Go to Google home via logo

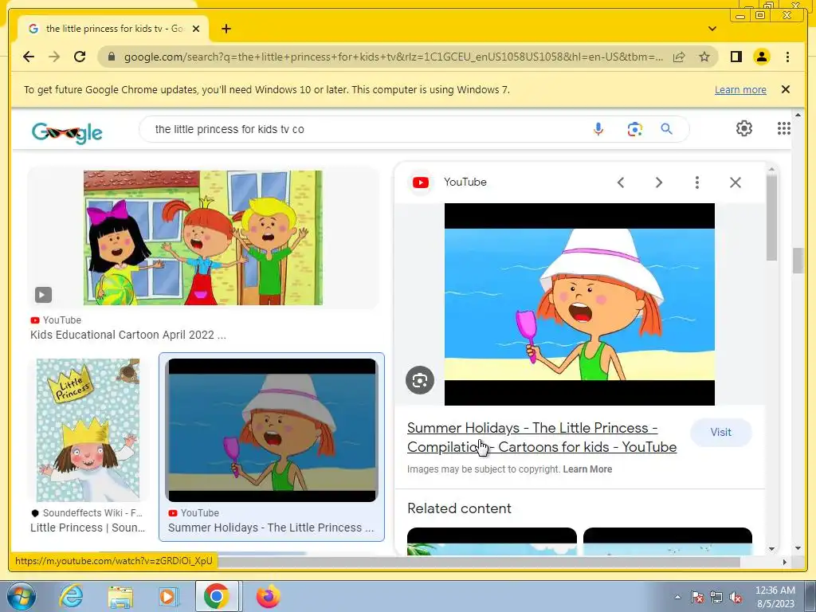pos(67,133)
